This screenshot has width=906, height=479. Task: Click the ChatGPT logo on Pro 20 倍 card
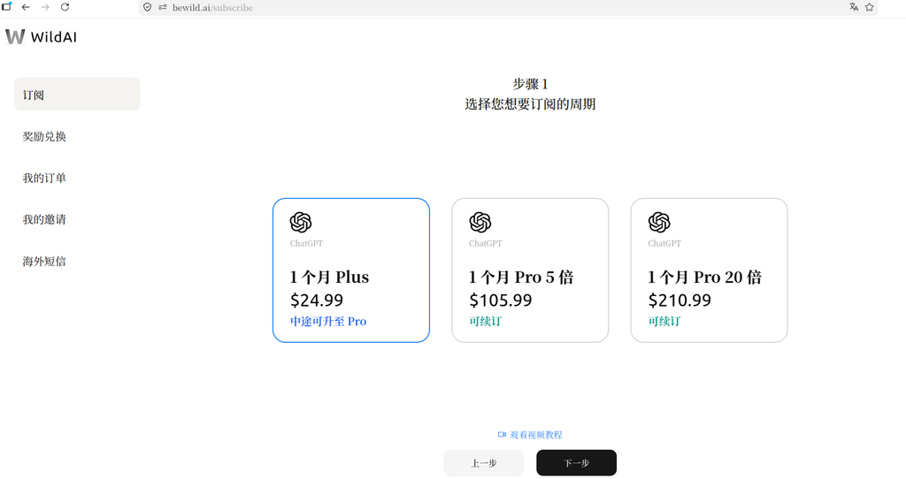click(x=658, y=222)
